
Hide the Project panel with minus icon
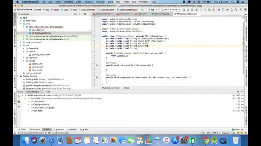(x=89, y=14)
